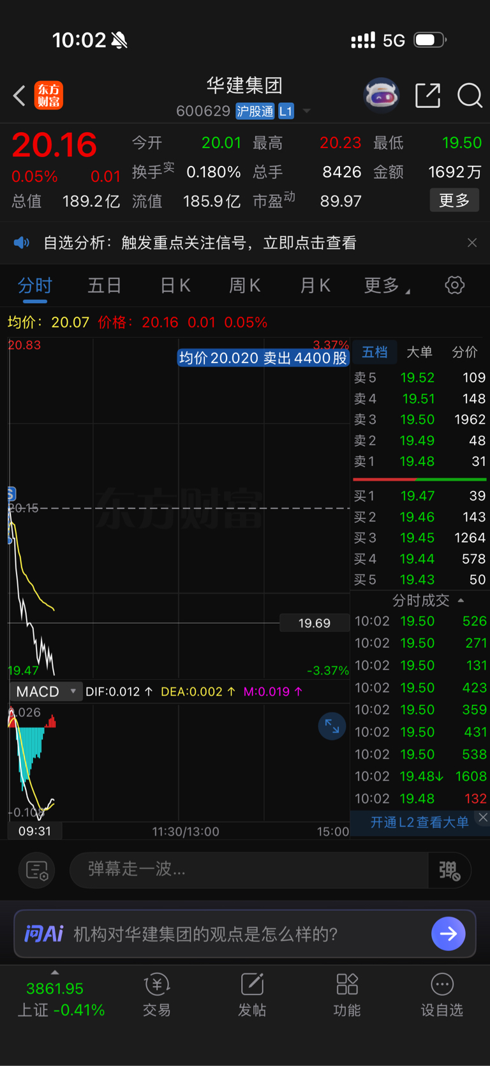Tap the stock code 600629
490x1066 pixels.
pos(203,111)
